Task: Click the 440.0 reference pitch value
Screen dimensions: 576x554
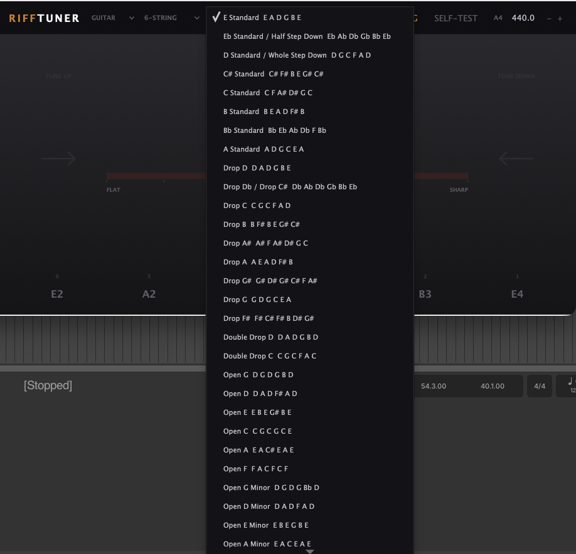Action: click(x=523, y=18)
